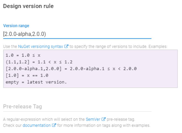The image size is (182, 133).
Task: Click the Version range label
Action: pos(16,26)
